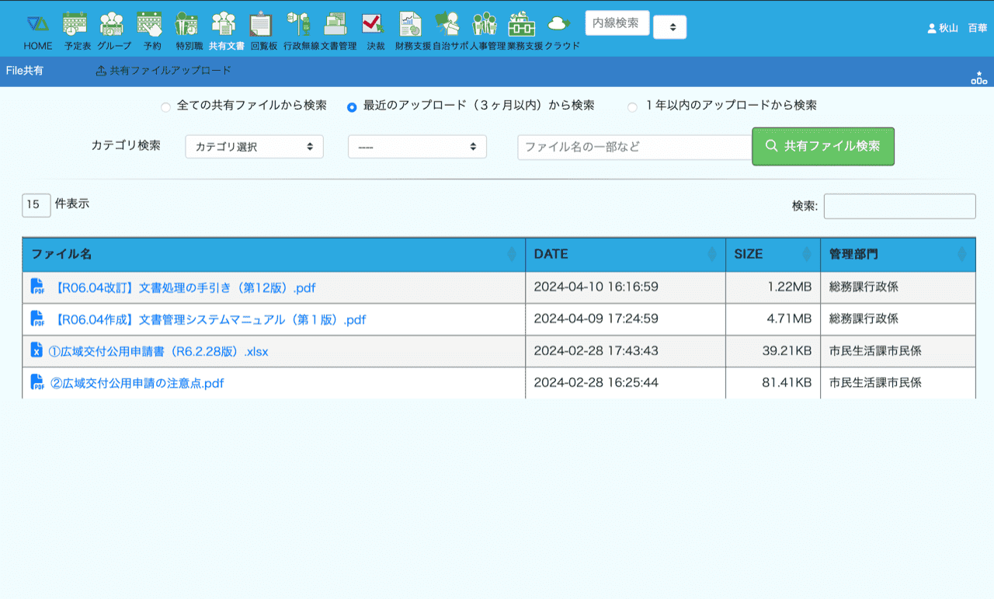Click the 財務支援 finance icon

412,25
